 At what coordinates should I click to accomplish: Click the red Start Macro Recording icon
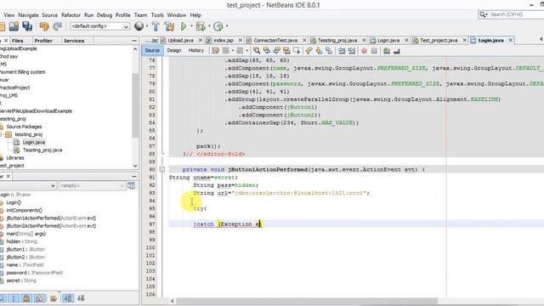pos(364,51)
